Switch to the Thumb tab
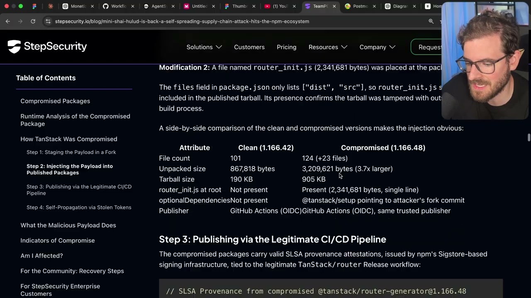Viewport: 531px width, 298px height. (x=239, y=6)
